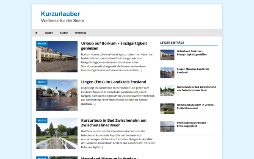254x159 pixels.
Task: Open main article Lingen (Ems) im Landkreis Emsland
Action: pos(113,82)
